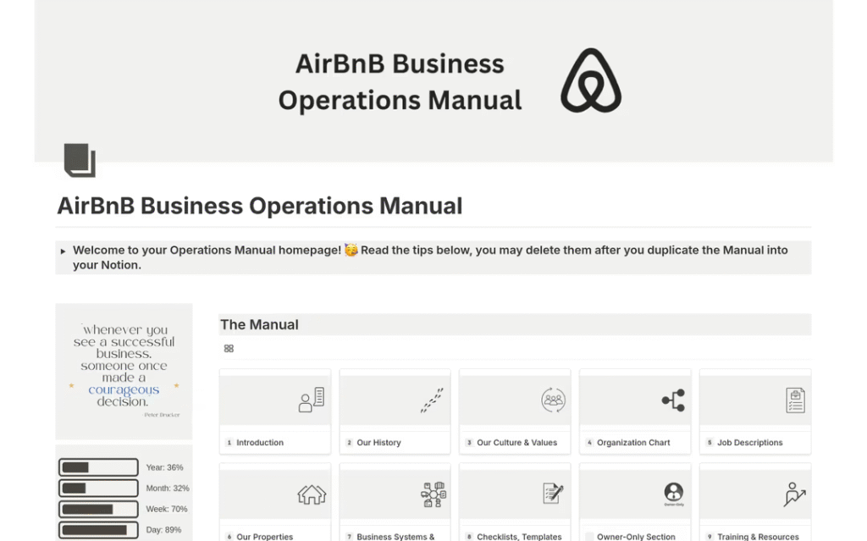Click the Organization Chart hierarchy icon
The width and height of the screenshot is (867, 541).
click(x=673, y=400)
